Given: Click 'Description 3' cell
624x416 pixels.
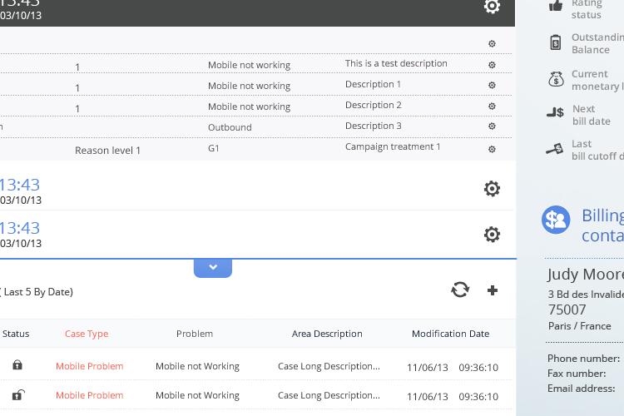Looking at the screenshot, I should pos(374,126).
